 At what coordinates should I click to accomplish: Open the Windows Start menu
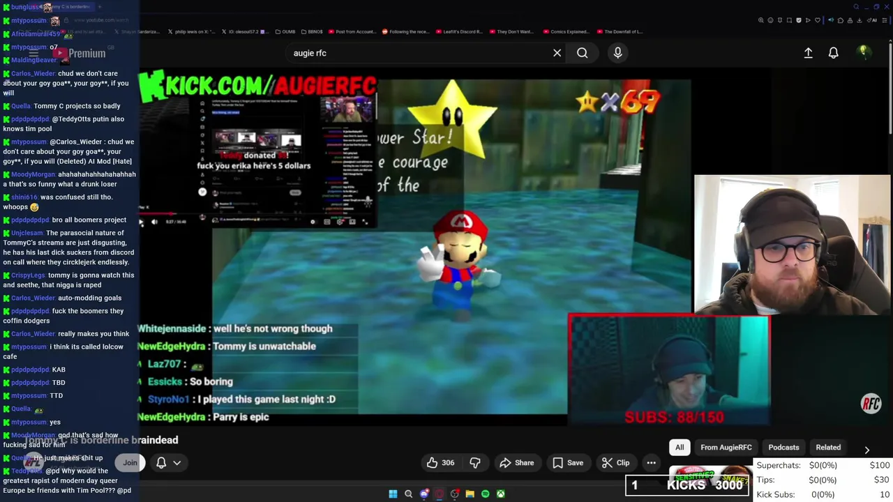[x=393, y=494]
